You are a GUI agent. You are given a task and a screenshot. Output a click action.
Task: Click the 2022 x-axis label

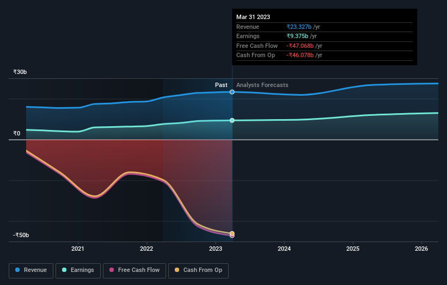[146, 249]
